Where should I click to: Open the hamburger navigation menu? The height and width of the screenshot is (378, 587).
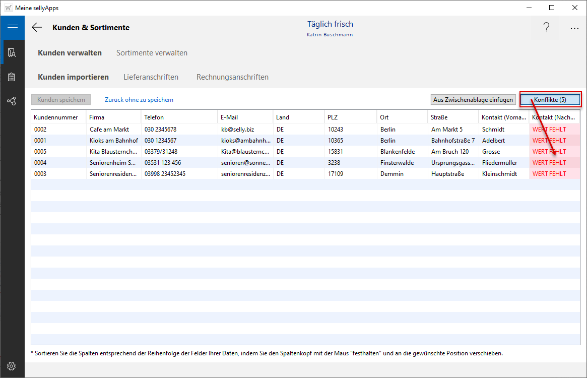[12, 28]
